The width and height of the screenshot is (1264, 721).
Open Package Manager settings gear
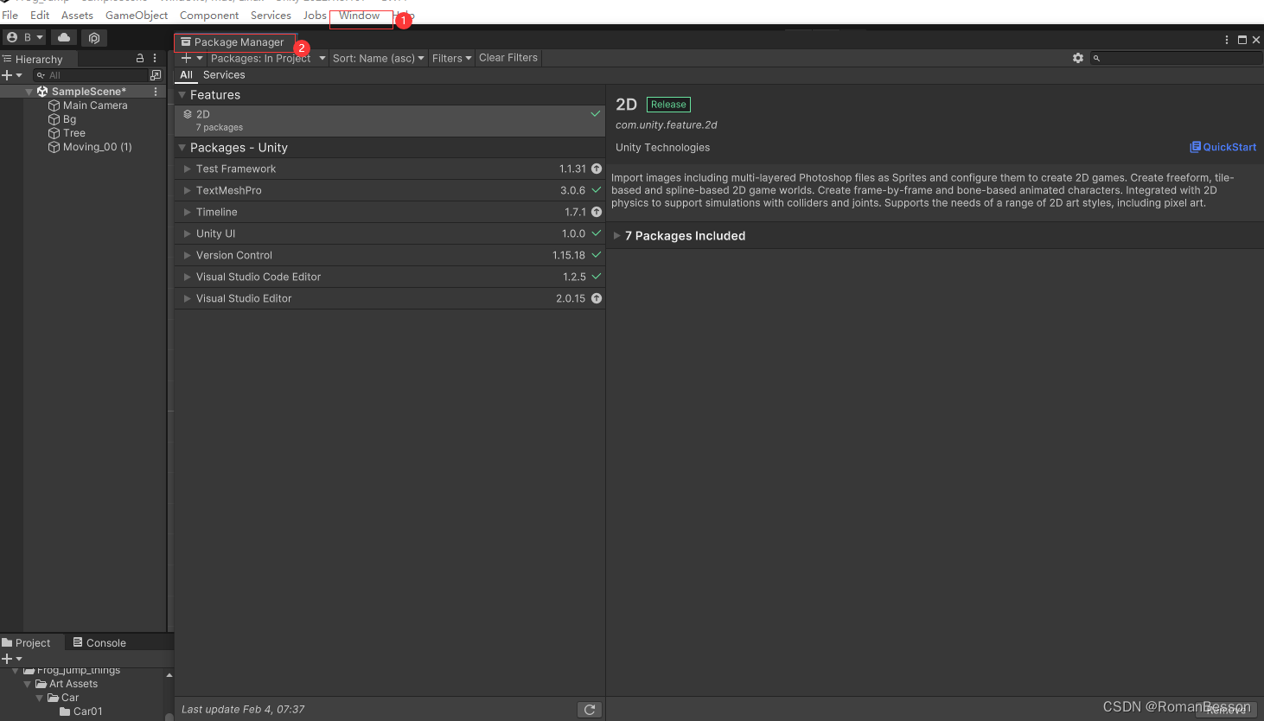1078,58
